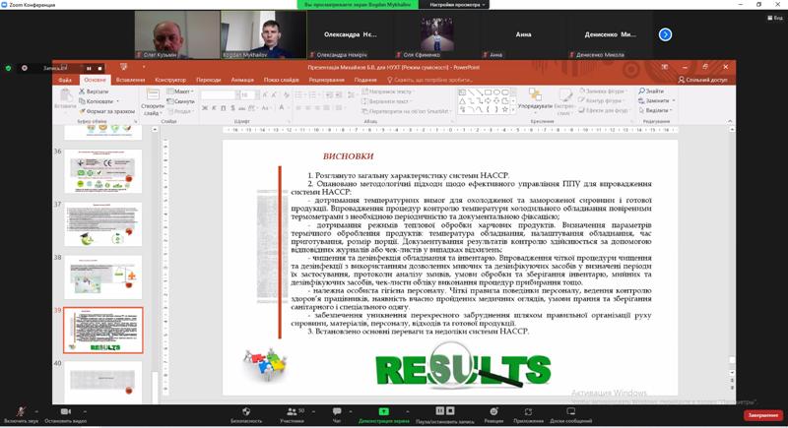Switch to the Показ слайдів ribbon tab
The image size is (788, 428).
282,80
